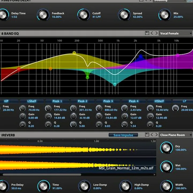
Task: Click the Cutoff knob
Action: coord(83,15)
